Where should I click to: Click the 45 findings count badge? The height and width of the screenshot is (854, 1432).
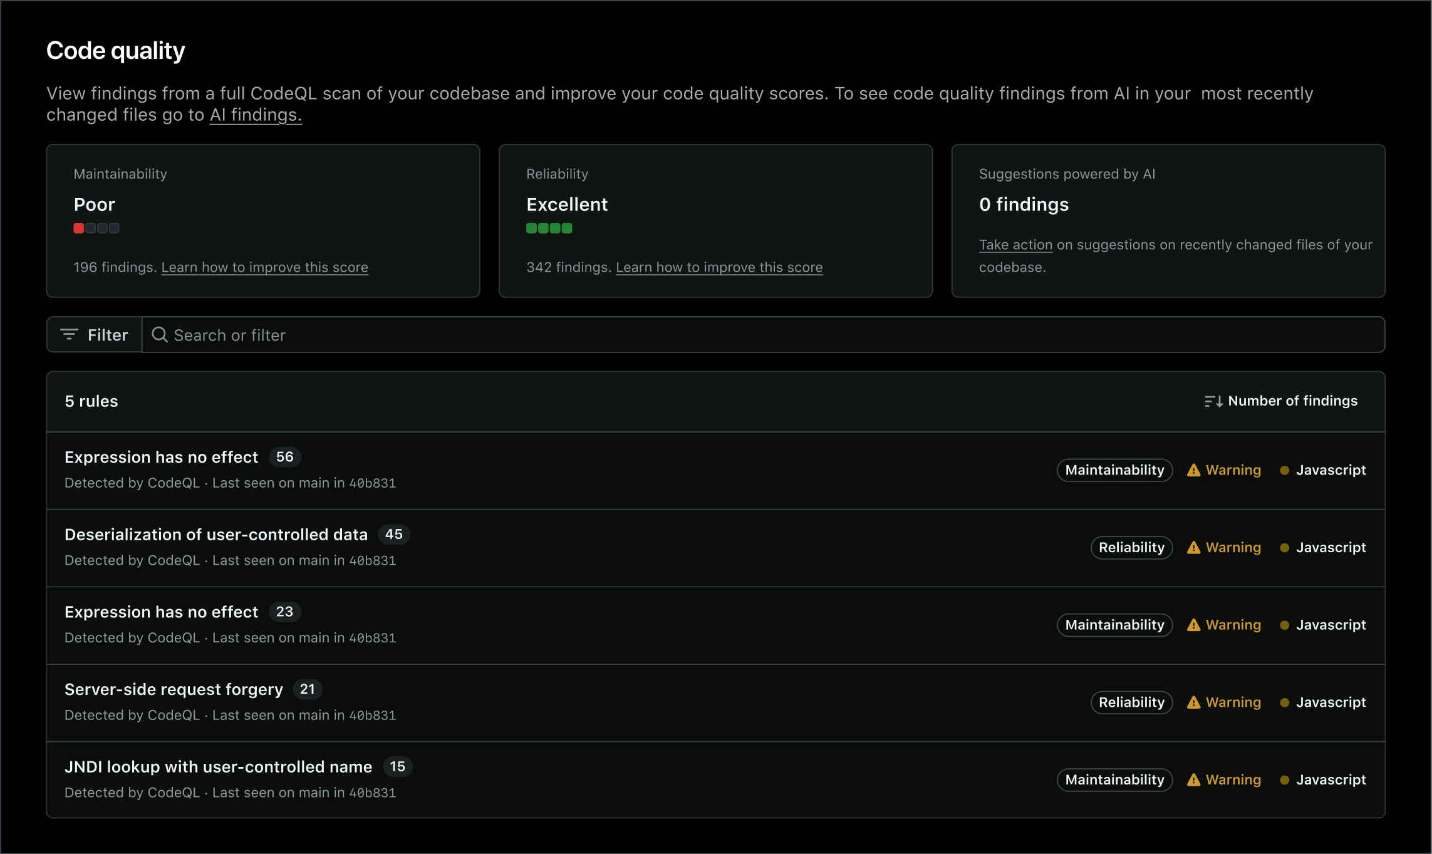(394, 535)
